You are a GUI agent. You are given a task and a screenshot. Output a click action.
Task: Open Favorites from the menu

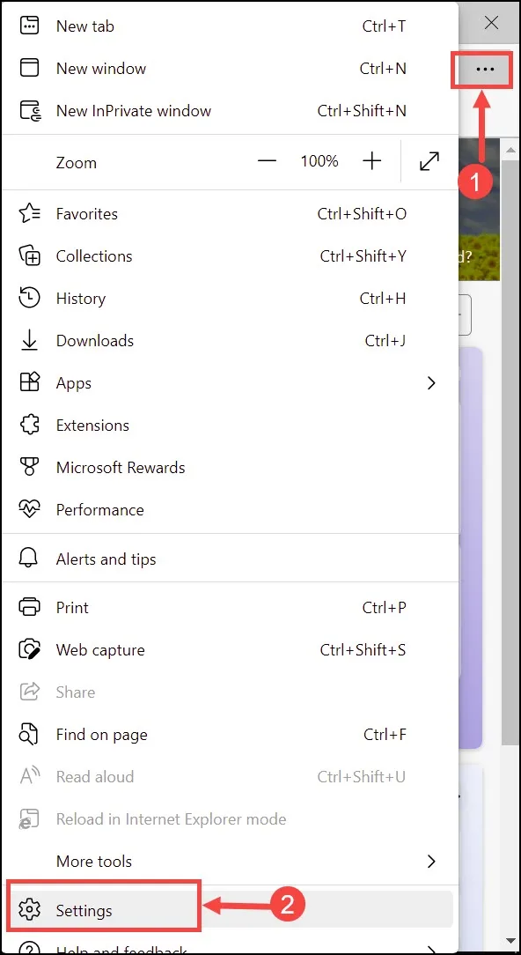(x=230, y=214)
